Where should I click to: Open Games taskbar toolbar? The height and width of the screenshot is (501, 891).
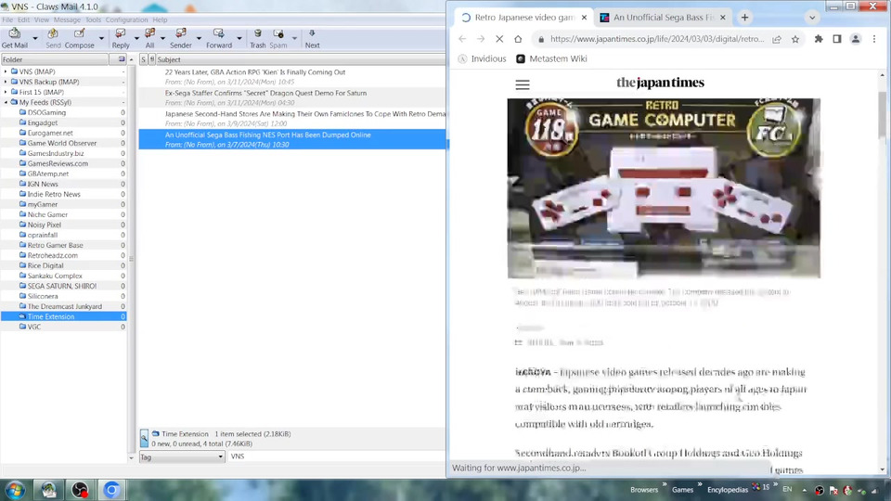(x=682, y=490)
